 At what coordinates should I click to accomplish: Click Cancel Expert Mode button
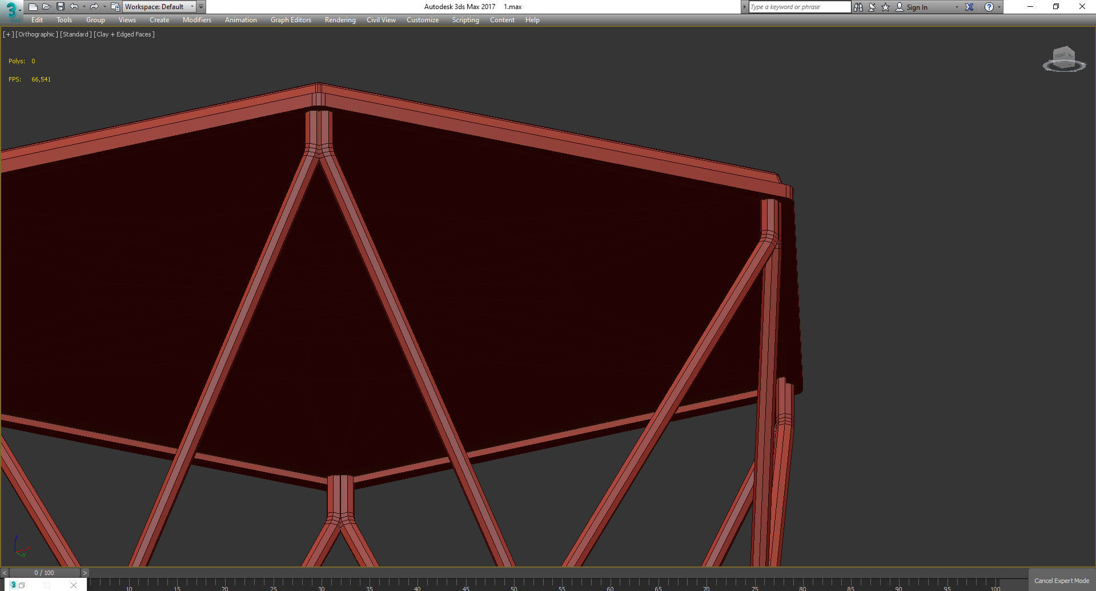[x=1062, y=580]
